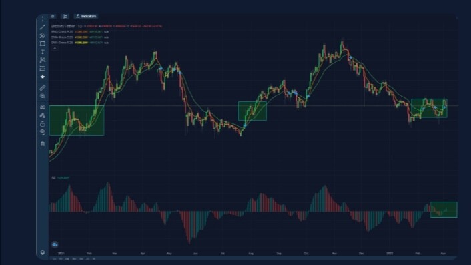Open the interval selector left of chart style

[53, 16]
